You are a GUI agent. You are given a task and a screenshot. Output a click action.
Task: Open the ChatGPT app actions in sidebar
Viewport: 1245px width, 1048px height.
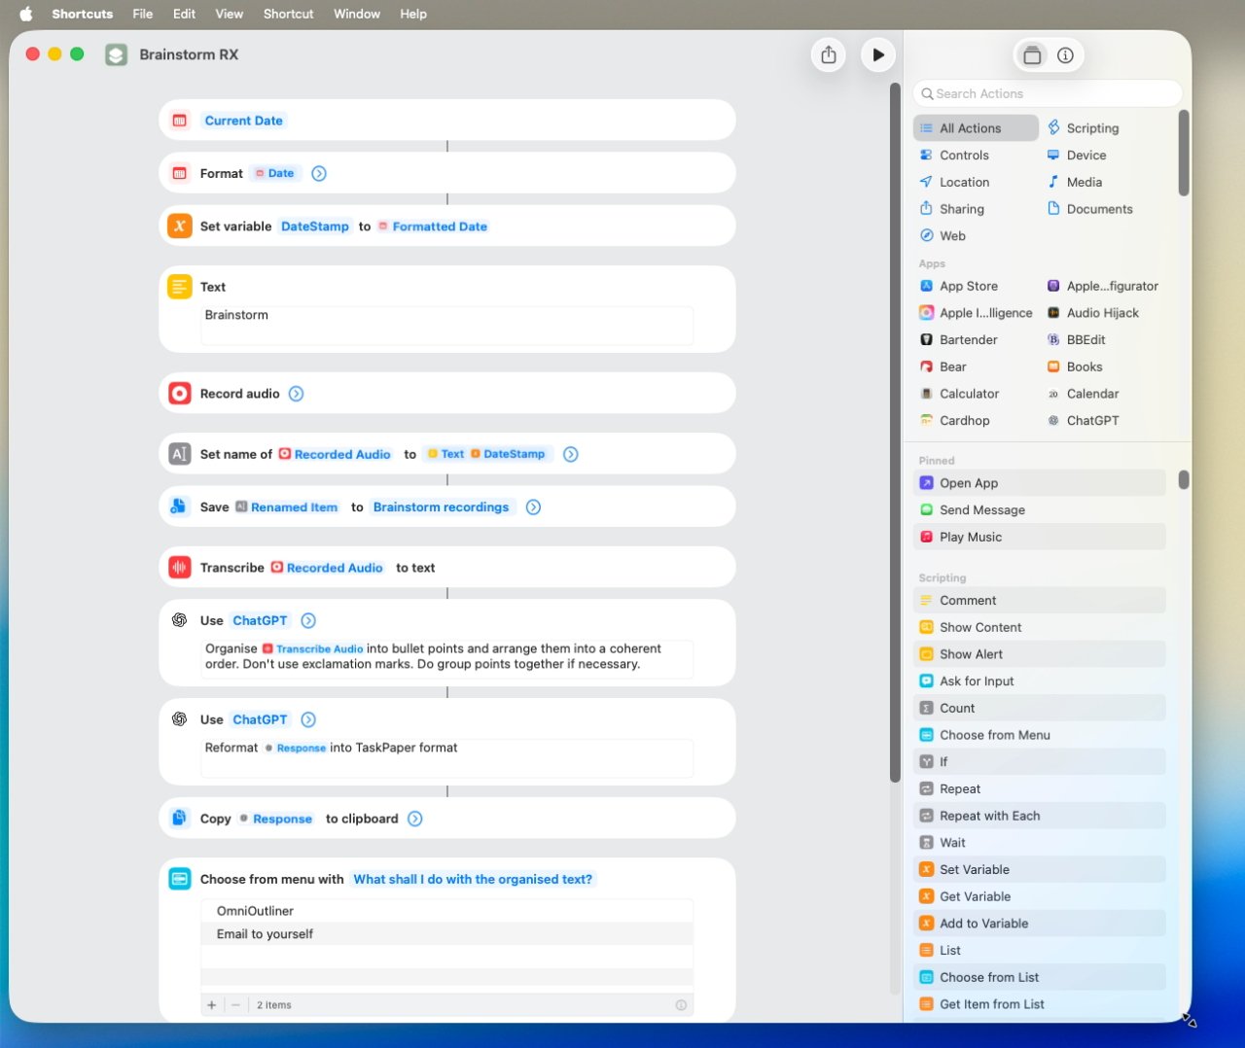tap(1091, 420)
